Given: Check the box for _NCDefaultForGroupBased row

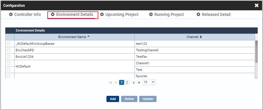Looking at the screenshot, I should (x=9, y=44).
